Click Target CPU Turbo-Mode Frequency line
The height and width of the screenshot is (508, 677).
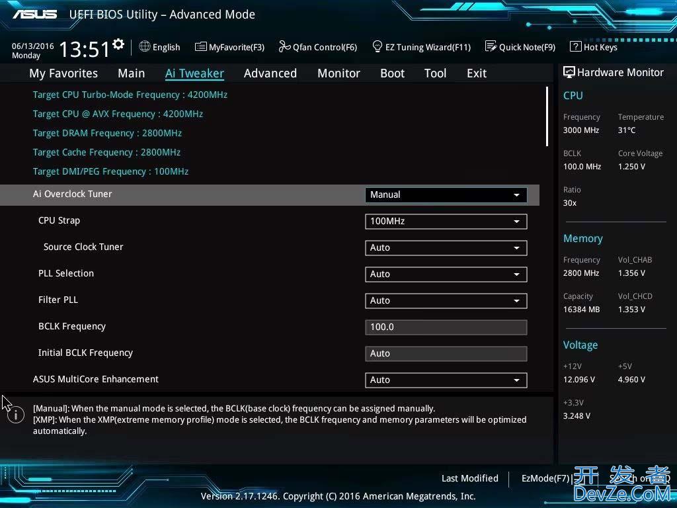[x=130, y=95]
